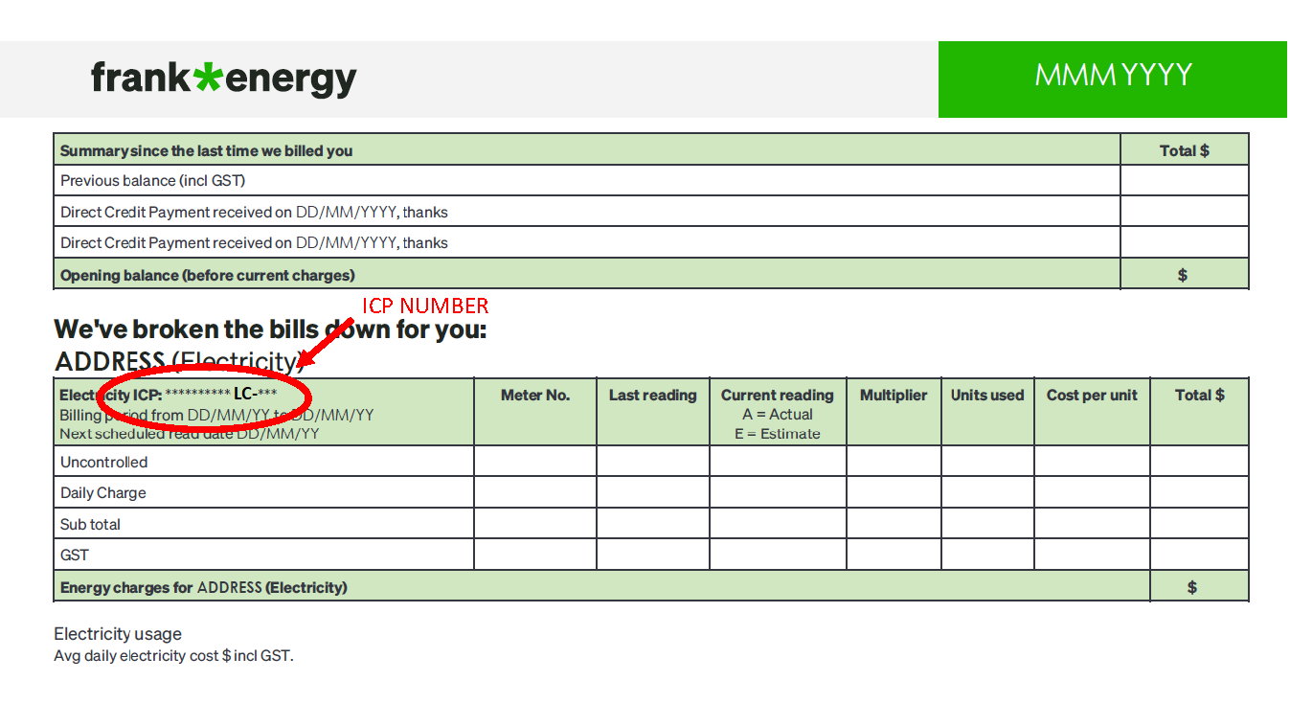The height and width of the screenshot is (726, 1290).
Task: Select the Meter No. column header
Action: pyautogui.click(x=534, y=396)
